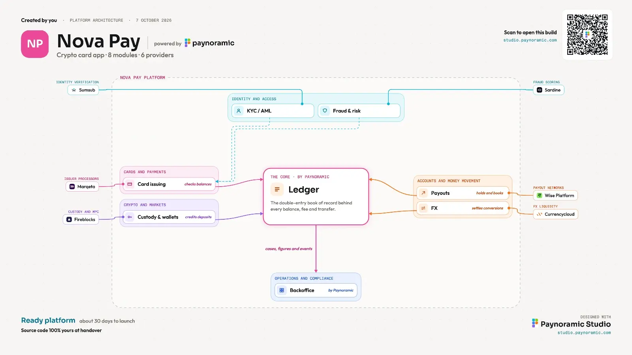Click the Payouts arrow icon
632x355 pixels.
pos(423,193)
